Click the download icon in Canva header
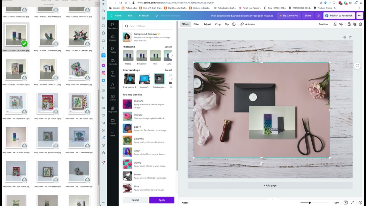The width and height of the screenshot is (366, 206). [319, 15]
